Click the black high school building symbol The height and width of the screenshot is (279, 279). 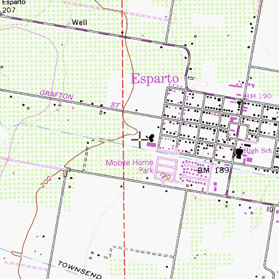[x=239, y=153]
